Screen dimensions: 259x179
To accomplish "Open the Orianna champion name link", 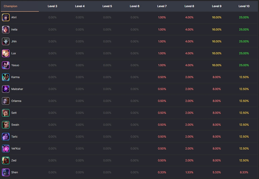I will coord(16,101).
